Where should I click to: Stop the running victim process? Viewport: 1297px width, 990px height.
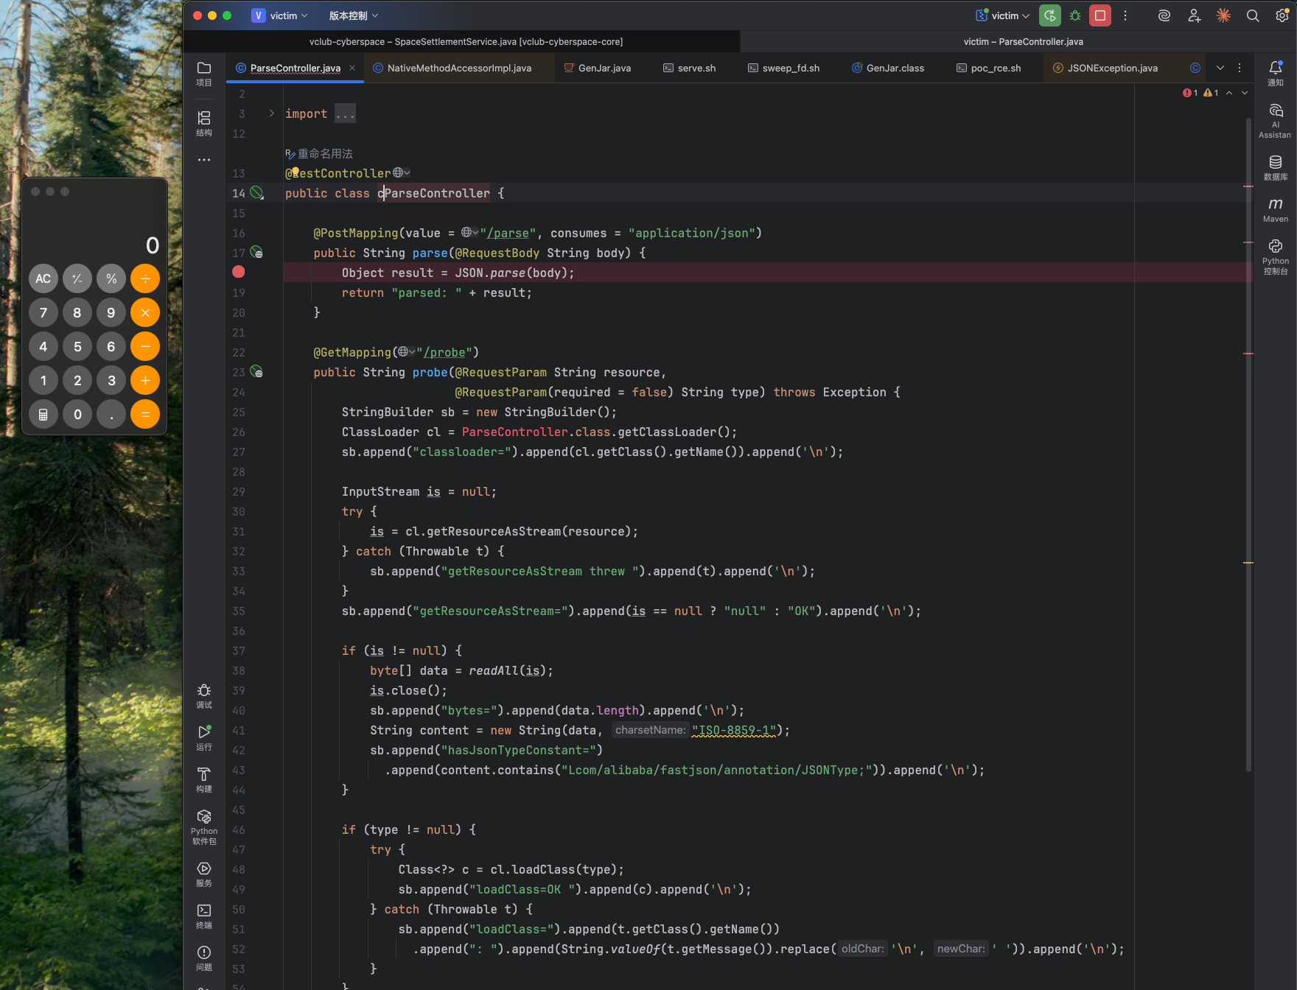click(x=1100, y=15)
